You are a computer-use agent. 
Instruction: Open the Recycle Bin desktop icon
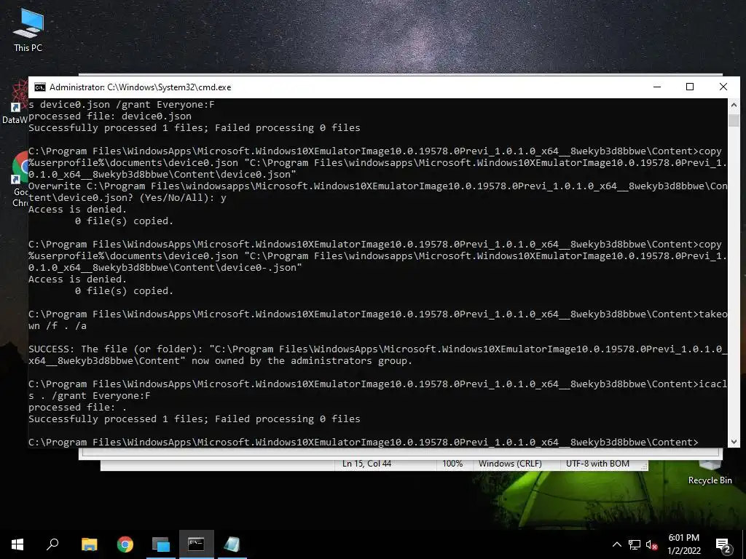[710, 472]
